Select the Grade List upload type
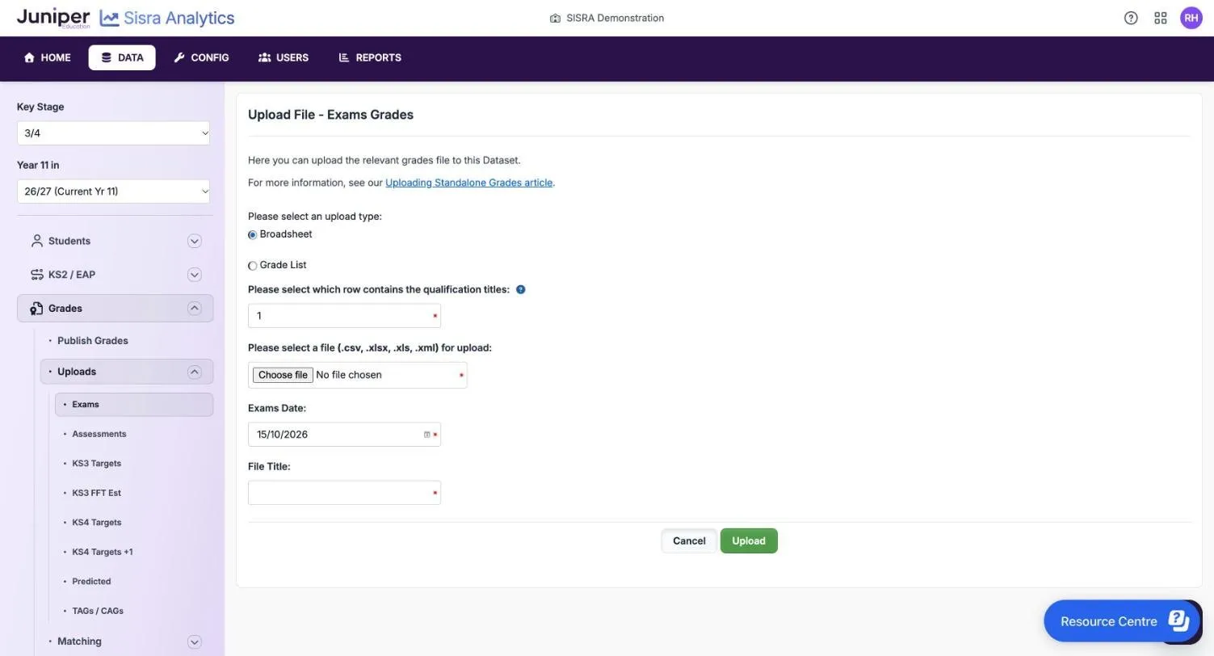This screenshot has width=1214, height=656. coord(253,266)
